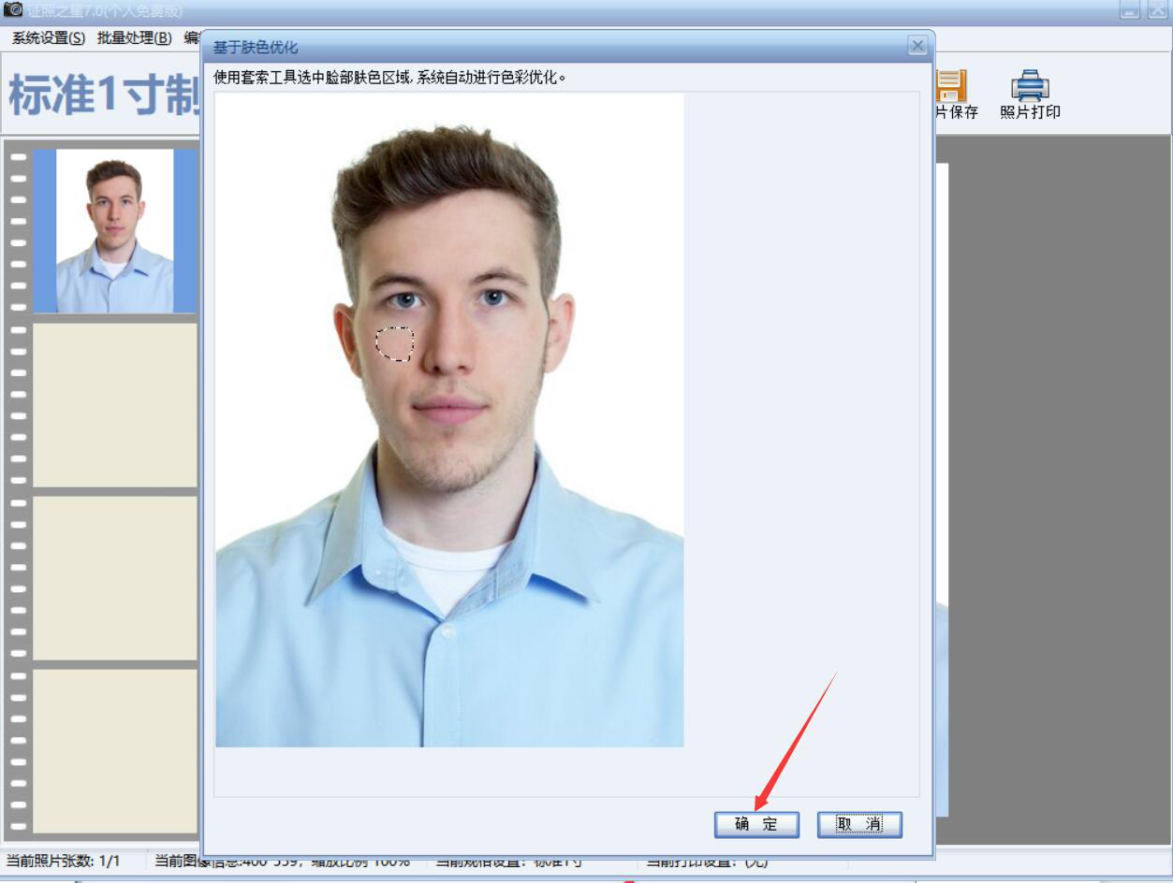Minimize the 证照之星 main window
1173x883 pixels.
1130,10
